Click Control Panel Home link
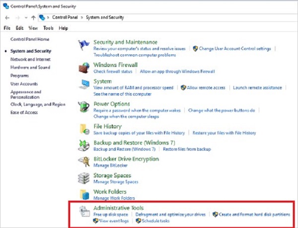Screen dimensions: 298x228 [30, 39]
